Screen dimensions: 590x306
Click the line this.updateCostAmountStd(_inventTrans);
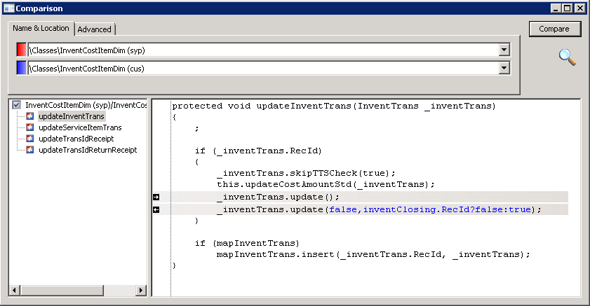[326, 184]
